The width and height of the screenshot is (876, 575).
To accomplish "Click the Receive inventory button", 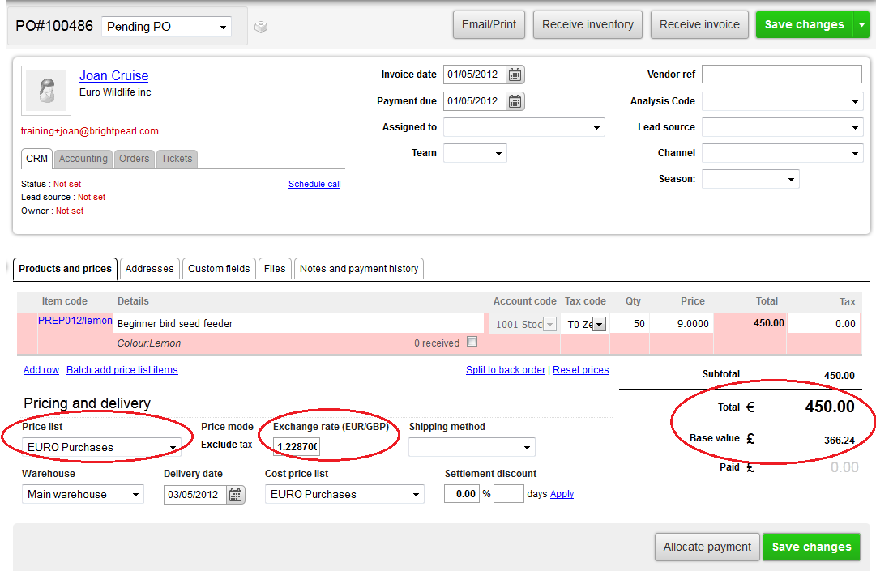I will pos(588,24).
